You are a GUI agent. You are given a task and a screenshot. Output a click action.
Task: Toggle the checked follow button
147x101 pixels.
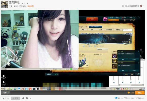[6, 98]
